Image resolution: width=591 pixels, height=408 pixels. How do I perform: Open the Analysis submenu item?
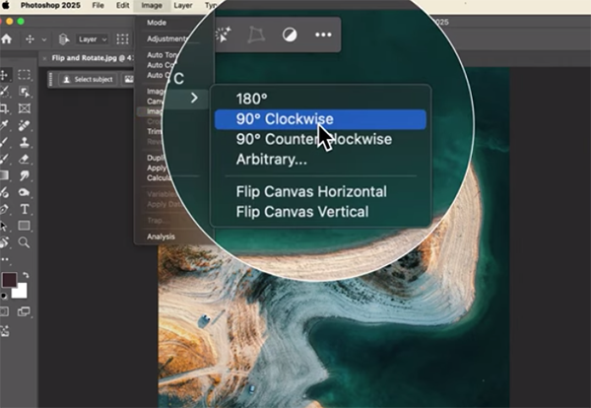click(x=161, y=237)
